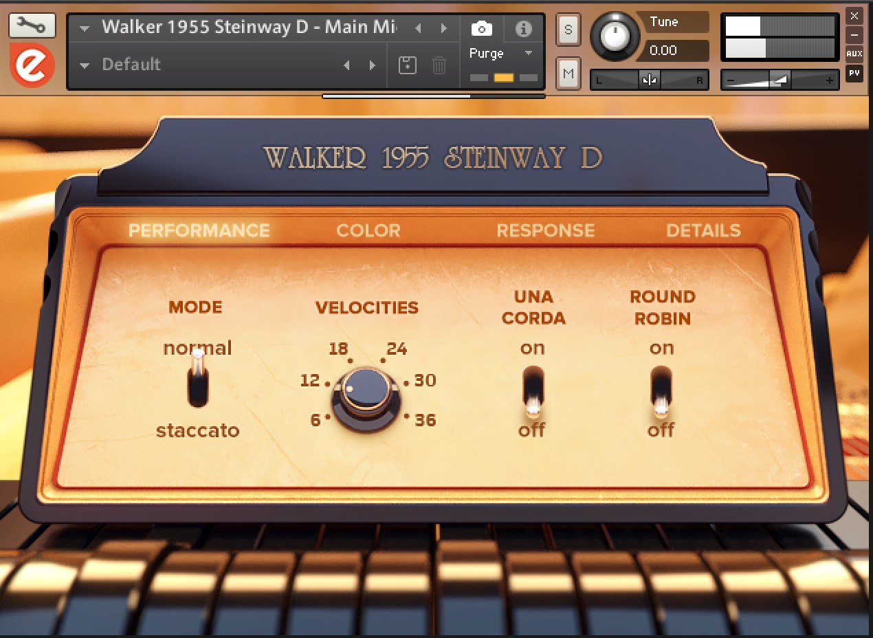
Task: Go to next instrument arrow
Action: tap(444, 28)
